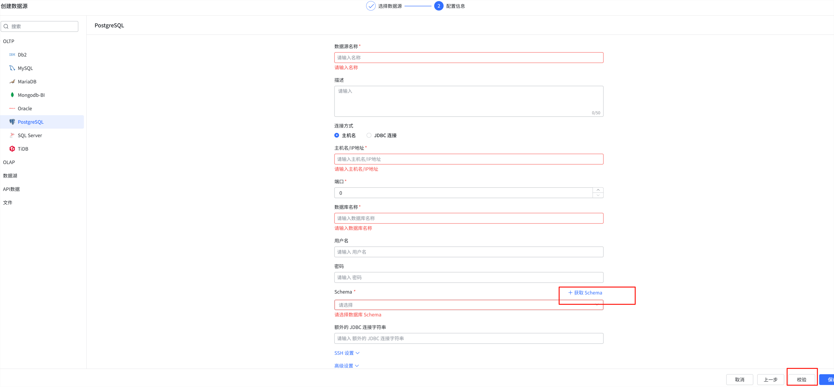Select the MySQL dolphin icon

12,68
